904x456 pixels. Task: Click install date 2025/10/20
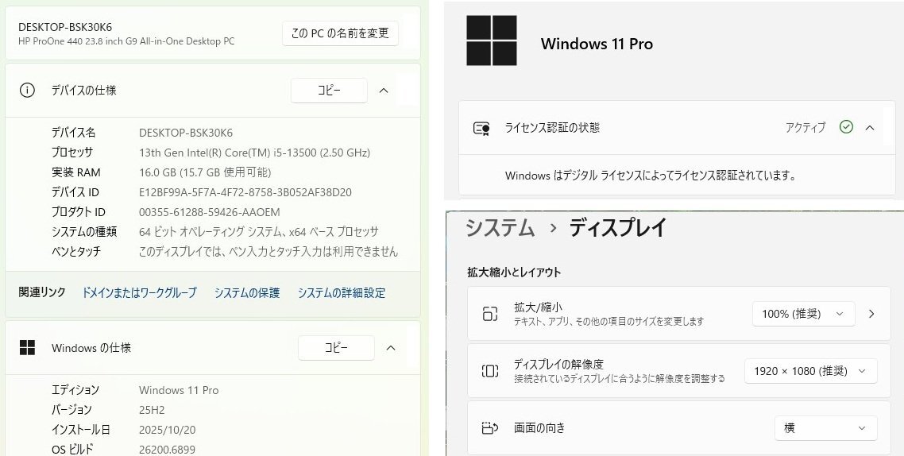[167, 430]
